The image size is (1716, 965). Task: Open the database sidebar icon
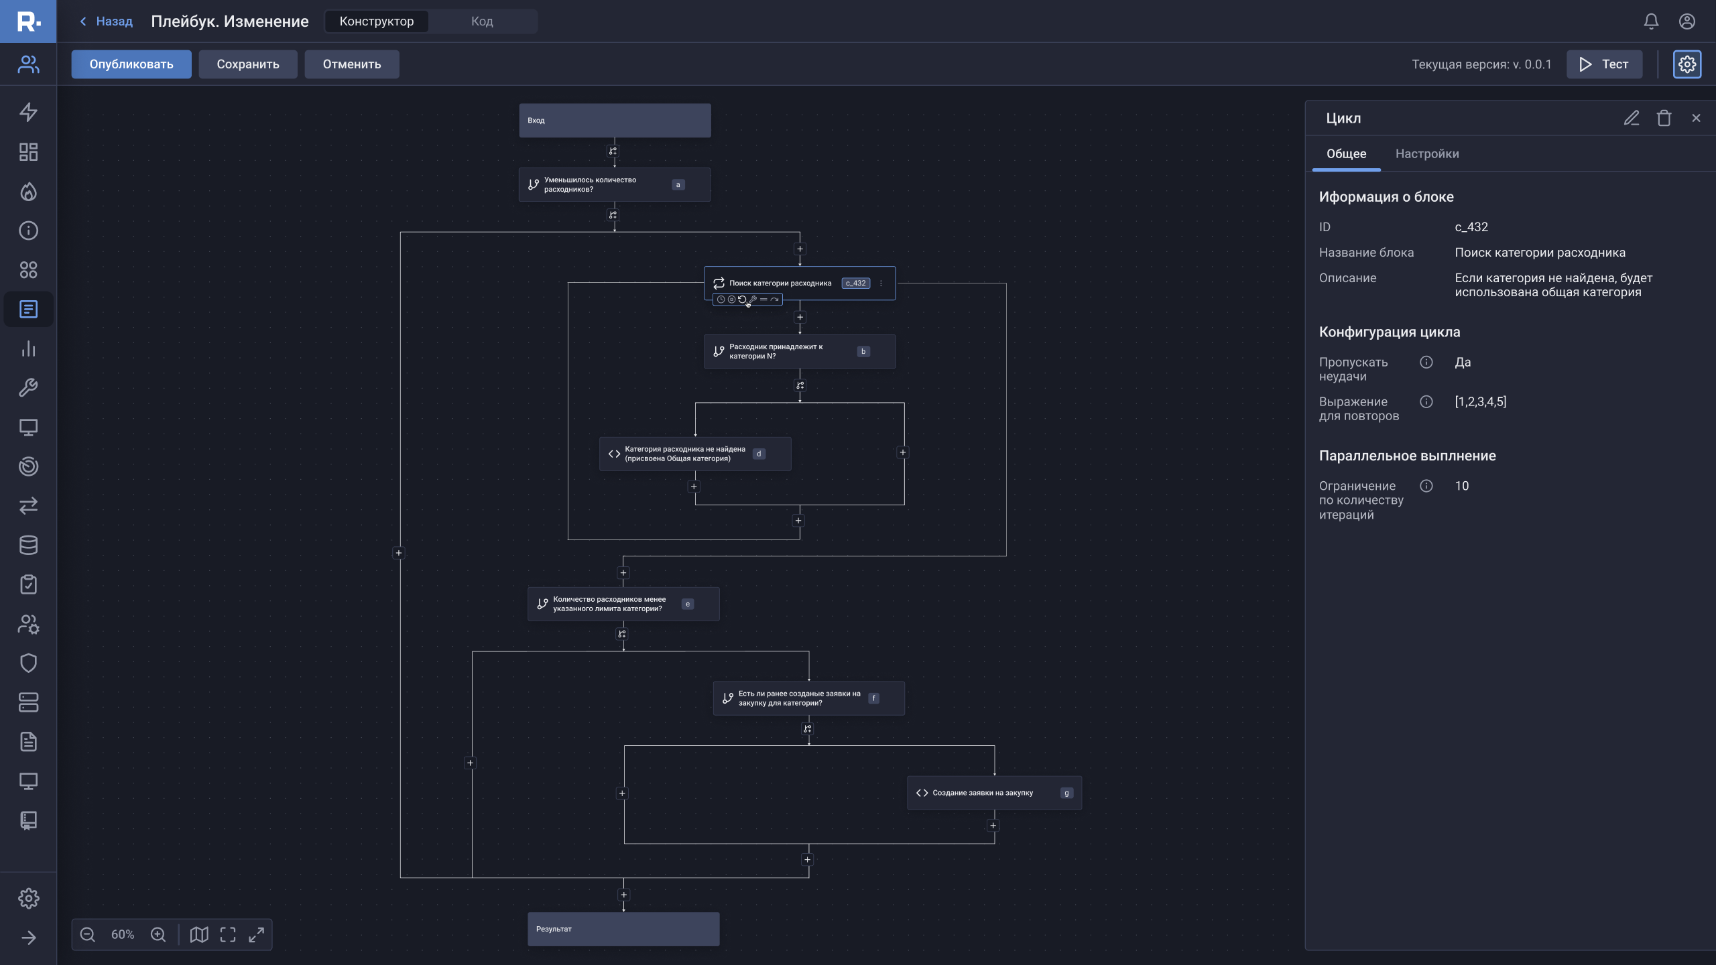[x=28, y=545]
